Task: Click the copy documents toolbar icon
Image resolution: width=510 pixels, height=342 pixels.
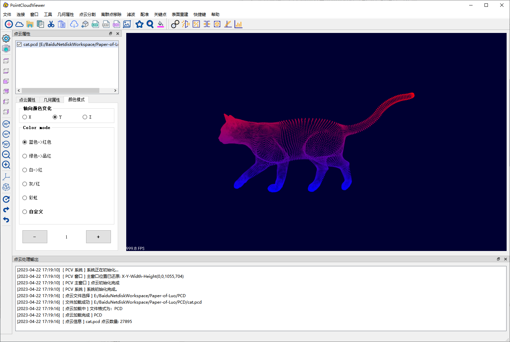Action: 40,24
